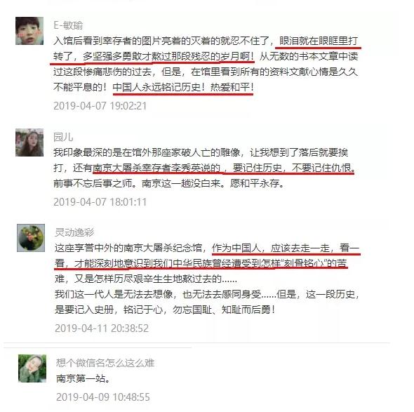Viewport: 414px width, 412px height.
Task: Click the sentence 勿忘国耻、知耻而后勇！
Action: pos(224,310)
